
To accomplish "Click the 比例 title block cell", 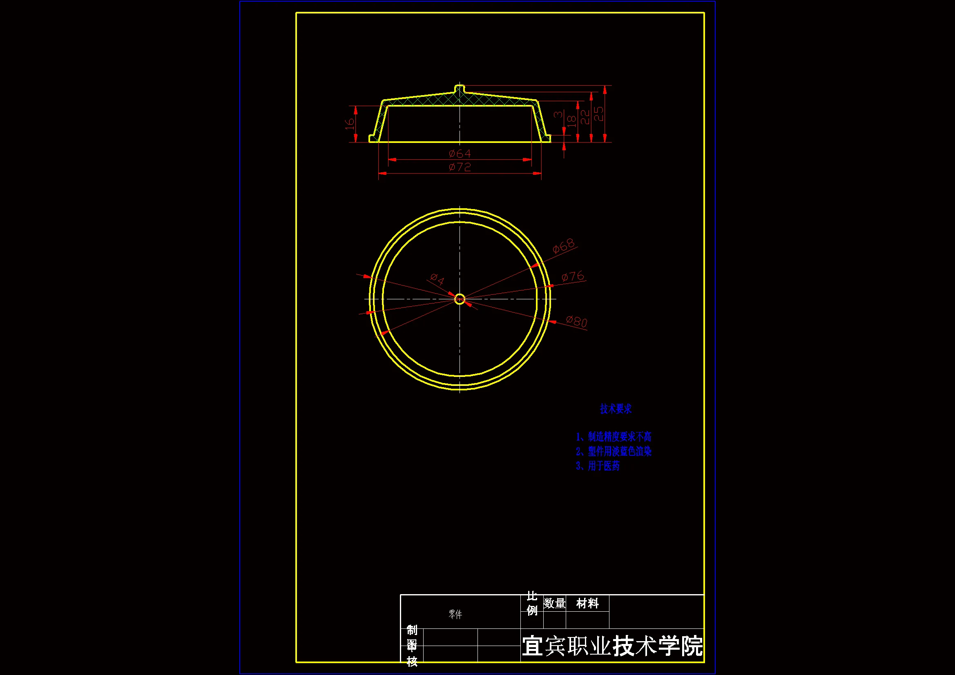I will [532, 604].
